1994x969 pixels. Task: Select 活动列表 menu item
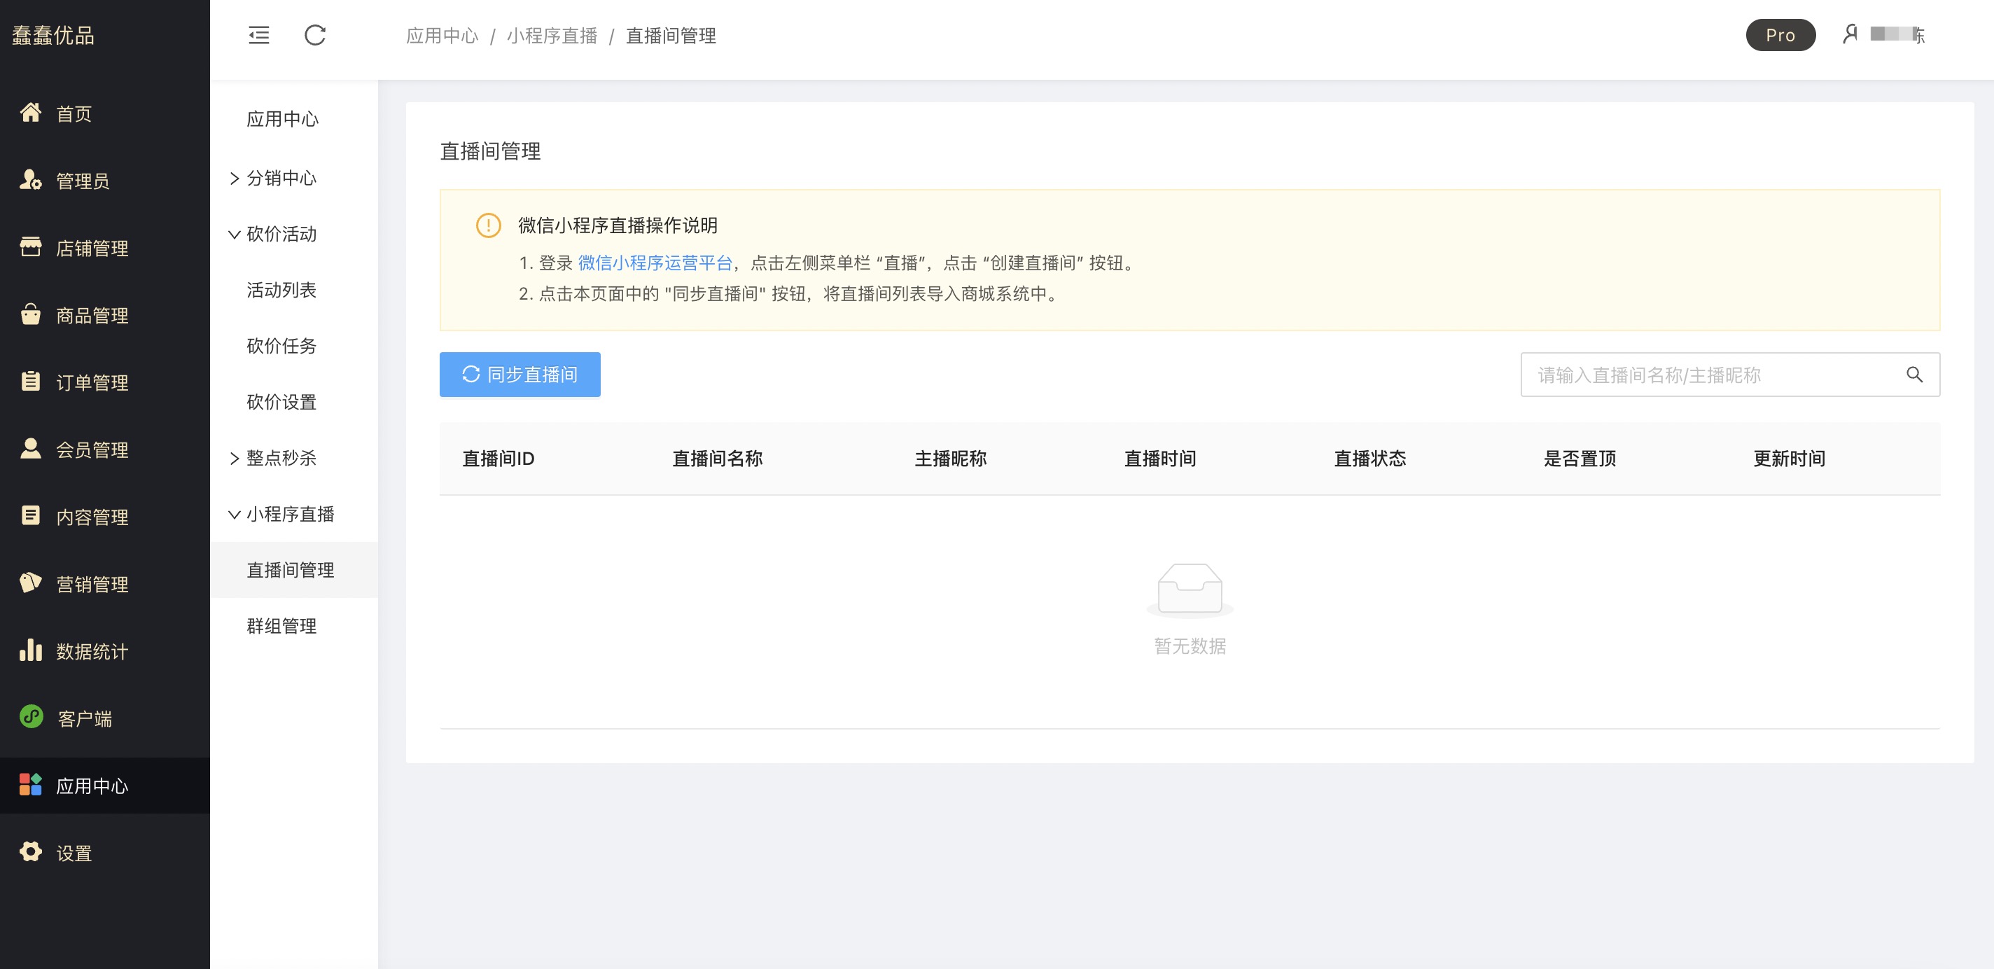(x=281, y=291)
